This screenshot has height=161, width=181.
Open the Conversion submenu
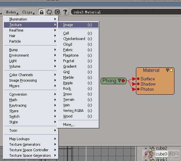click(x=31, y=94)
